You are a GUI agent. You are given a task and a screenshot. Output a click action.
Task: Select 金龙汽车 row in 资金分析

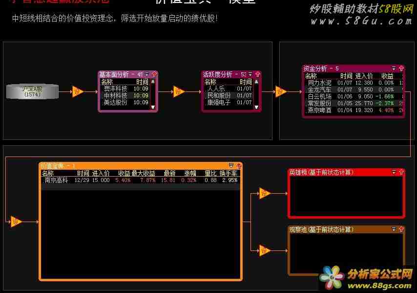[x=354, y=90]
